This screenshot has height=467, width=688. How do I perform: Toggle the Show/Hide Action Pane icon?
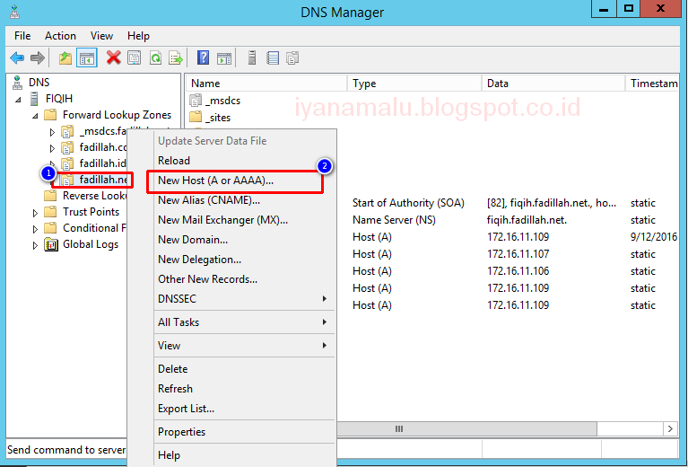(x=224, y=57)
